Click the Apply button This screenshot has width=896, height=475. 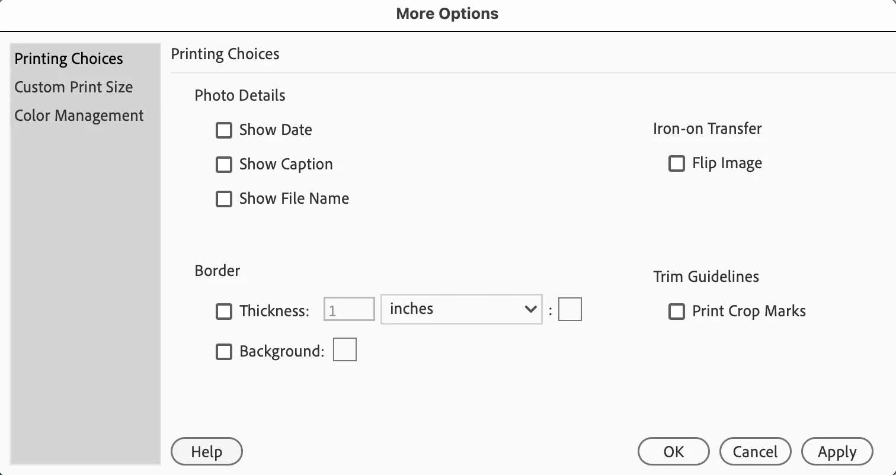837,452
